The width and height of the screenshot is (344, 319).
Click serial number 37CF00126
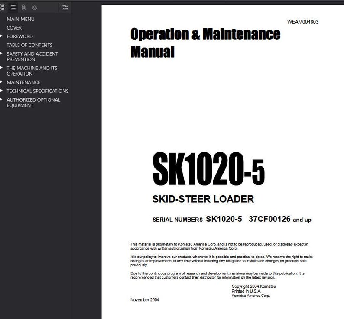click(x=269, y=219)
